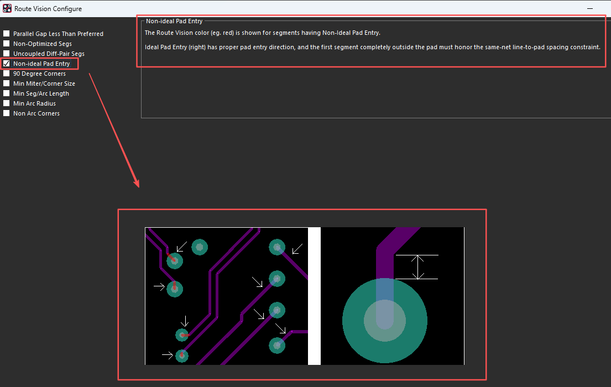Screen dimensions: 611x387
Task: Click the Non-ideal Pad Entry group heading
Action: [174, 21]
